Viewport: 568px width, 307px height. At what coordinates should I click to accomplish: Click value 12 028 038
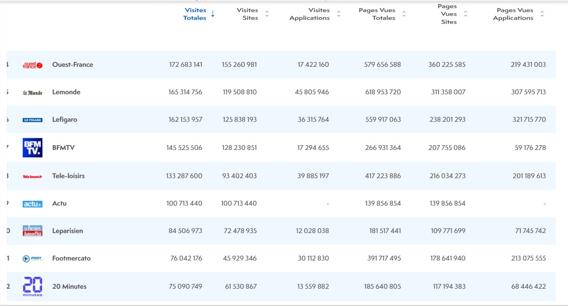[312, 231]
